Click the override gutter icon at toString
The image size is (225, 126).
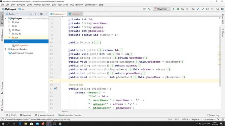[56, 89]
